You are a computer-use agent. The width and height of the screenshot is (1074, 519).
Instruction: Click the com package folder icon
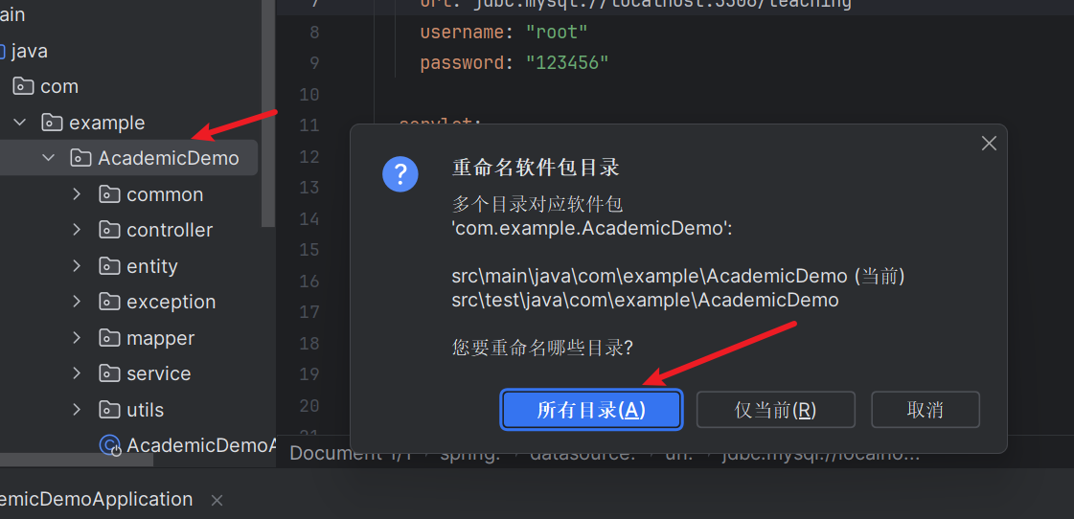tap(23, 86)
